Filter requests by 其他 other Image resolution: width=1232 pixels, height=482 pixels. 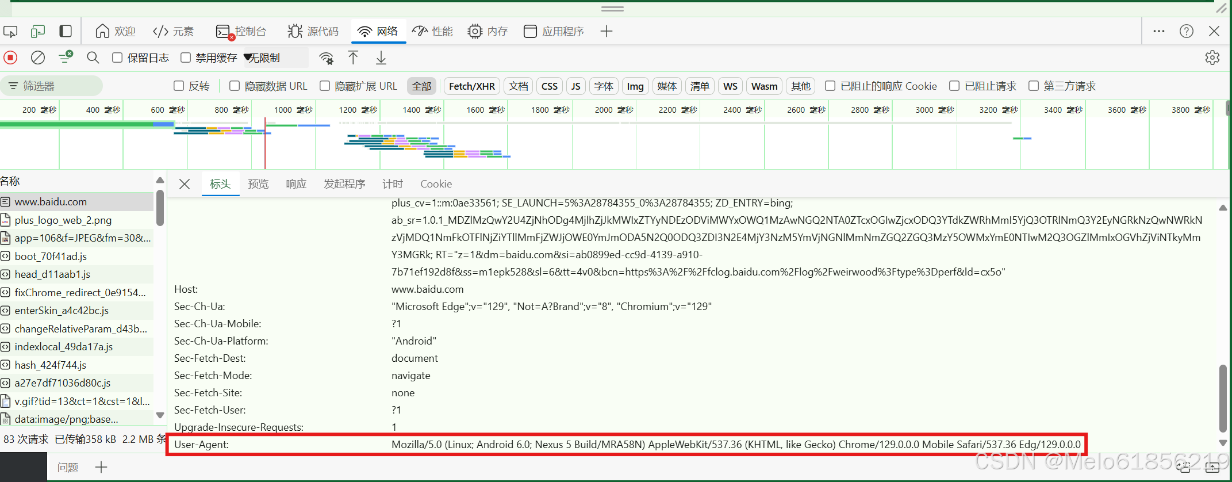[801, 86]
